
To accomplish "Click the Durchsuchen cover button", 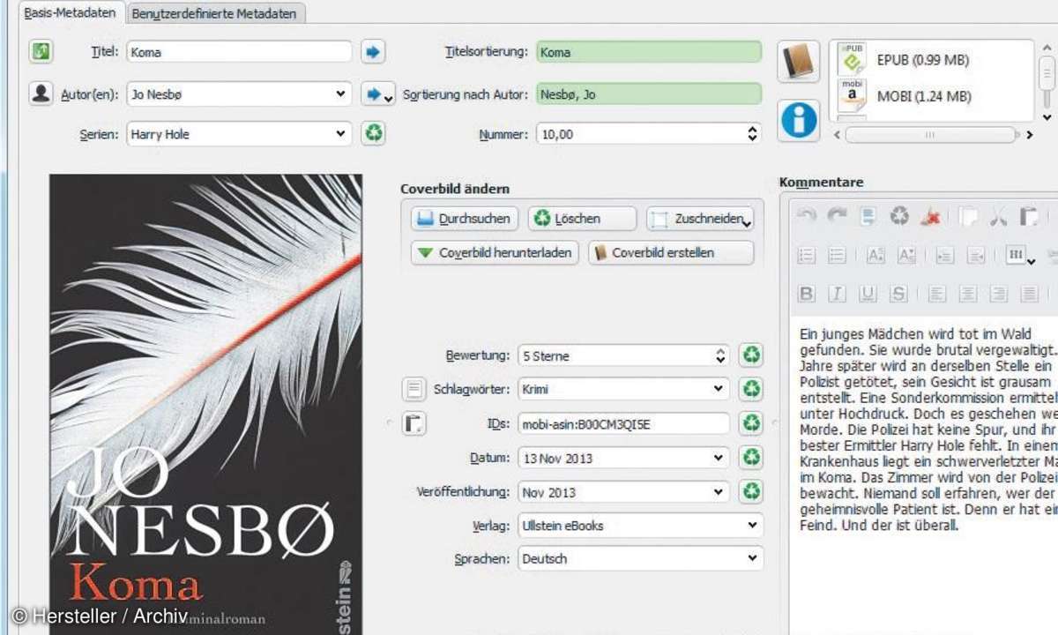I will 466,219.
